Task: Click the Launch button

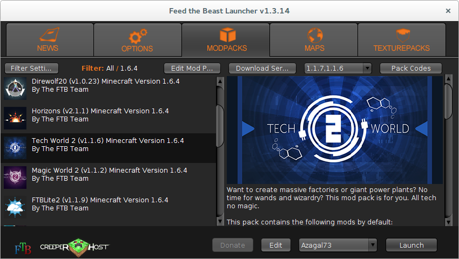Action: click(411, 246)
